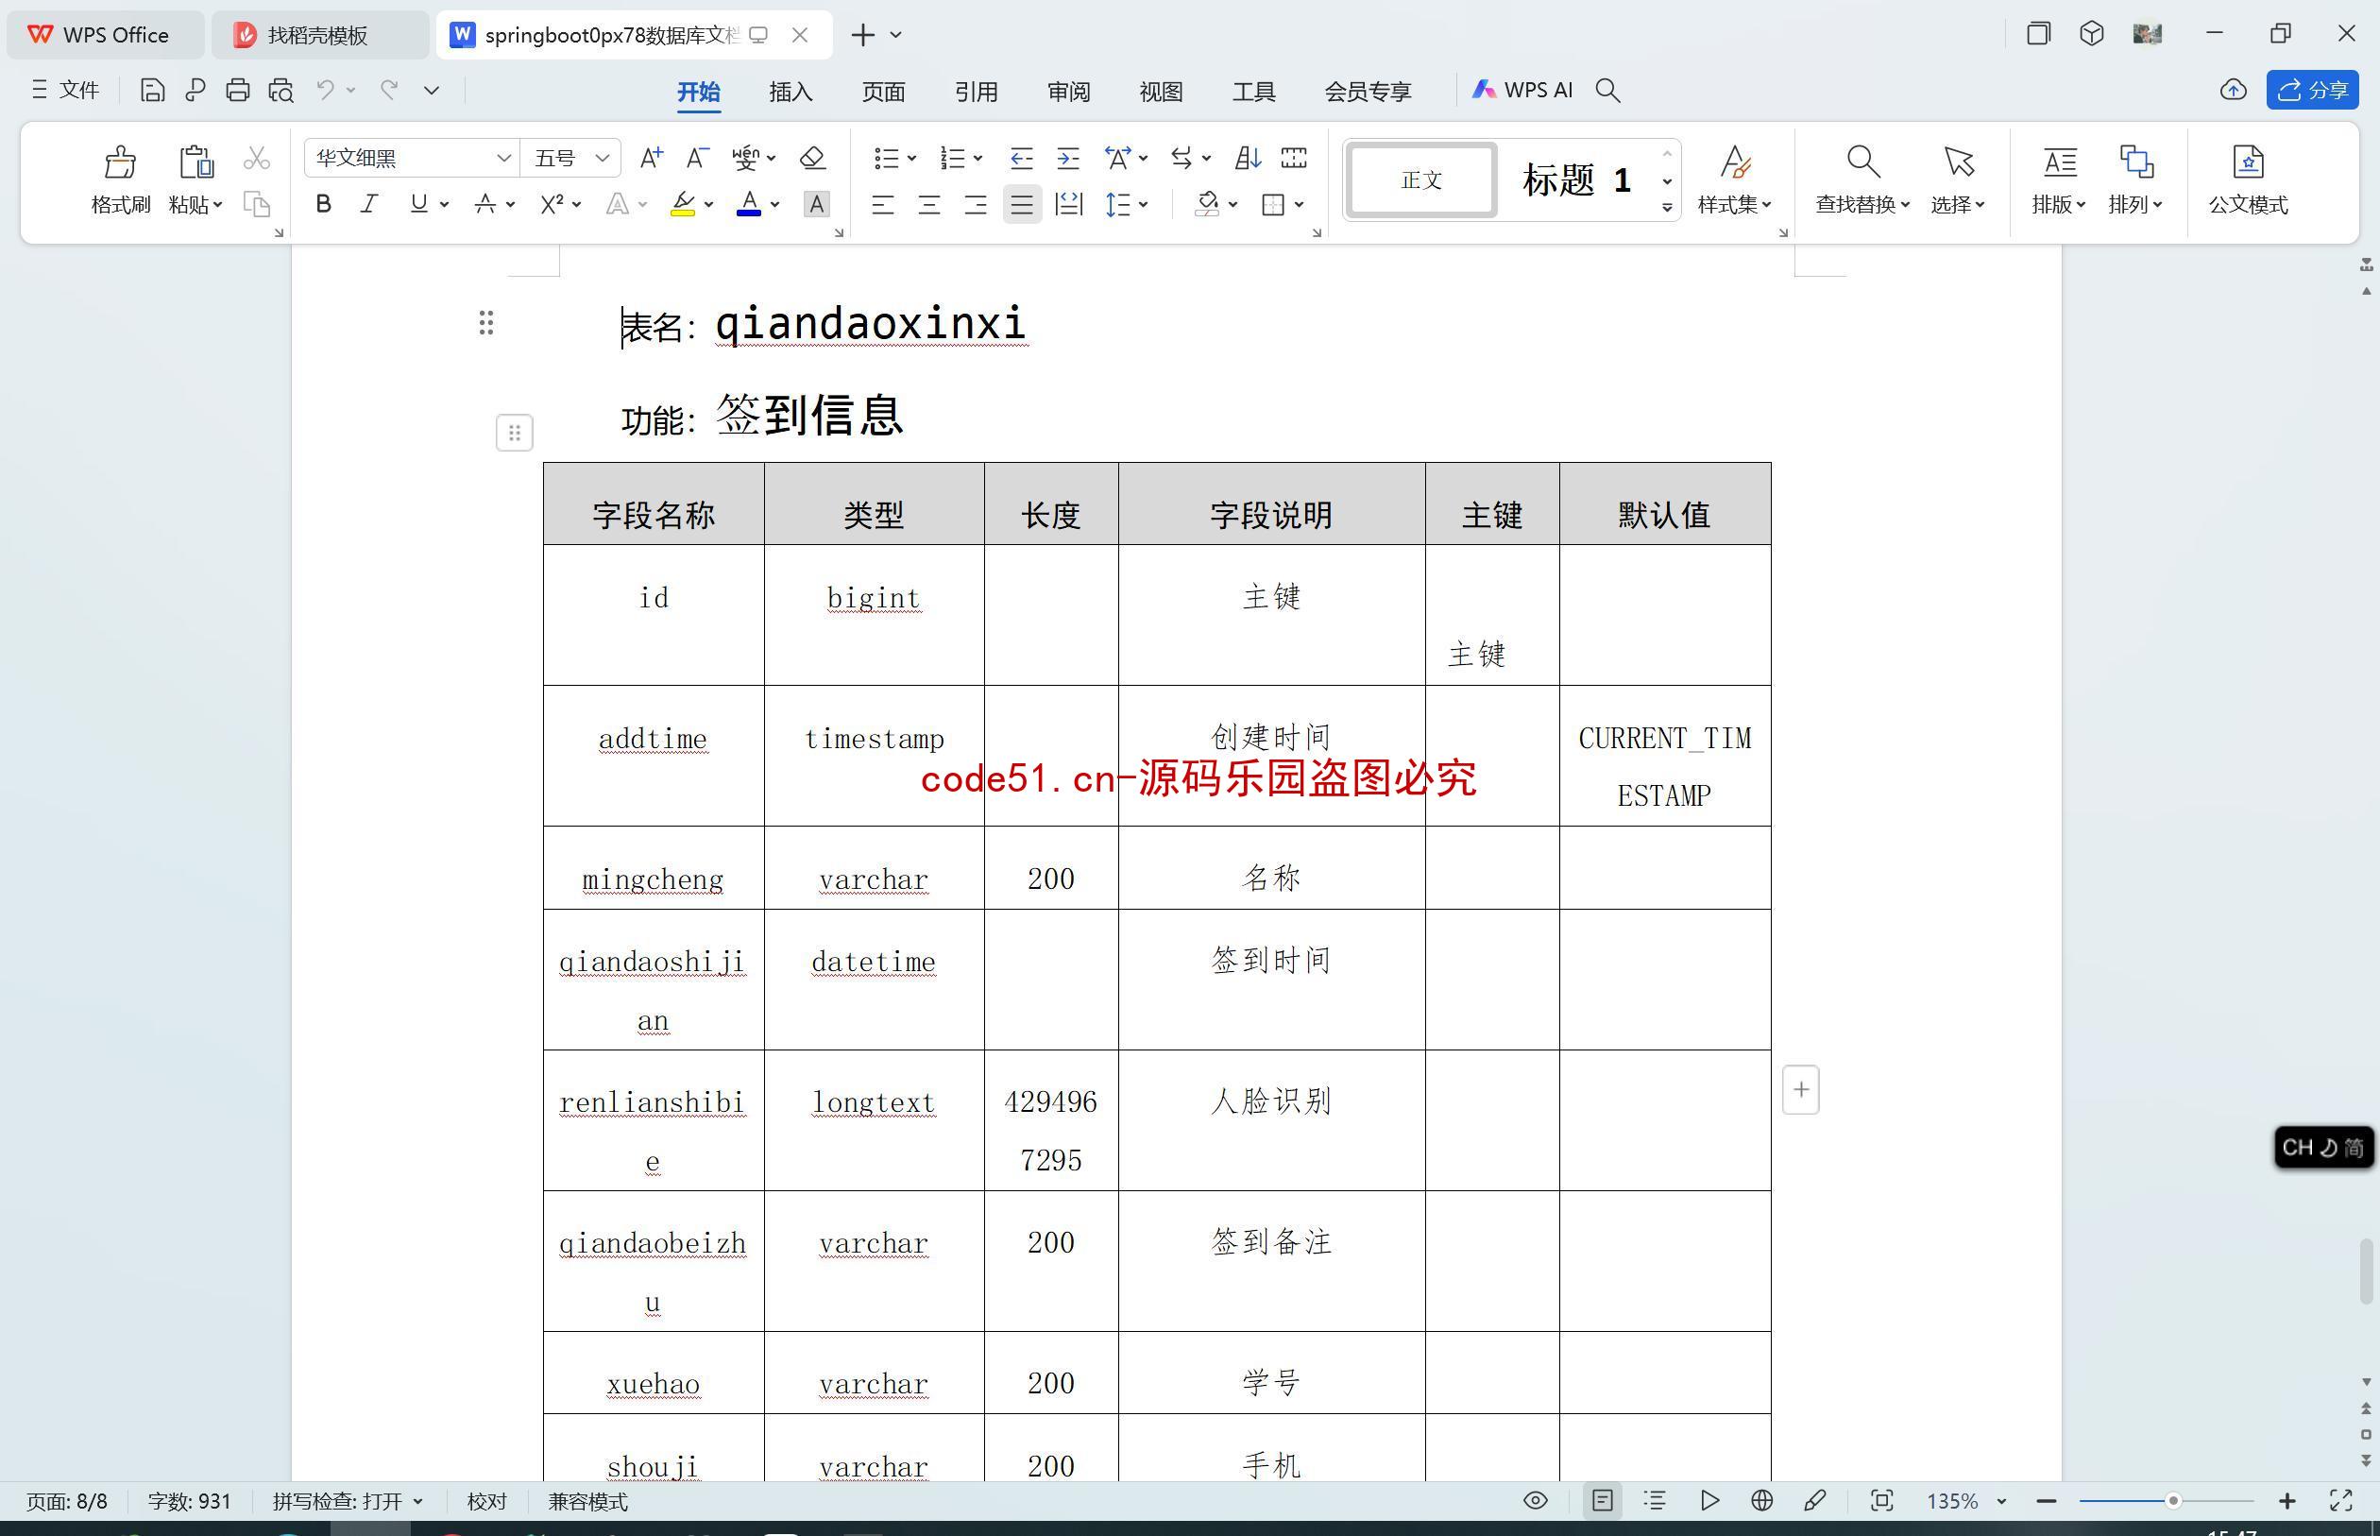Expand bullet list options arrow

coord(911,158)
